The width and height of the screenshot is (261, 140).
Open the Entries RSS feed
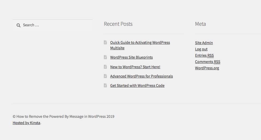pyautogui.click(x=204, y=55)
